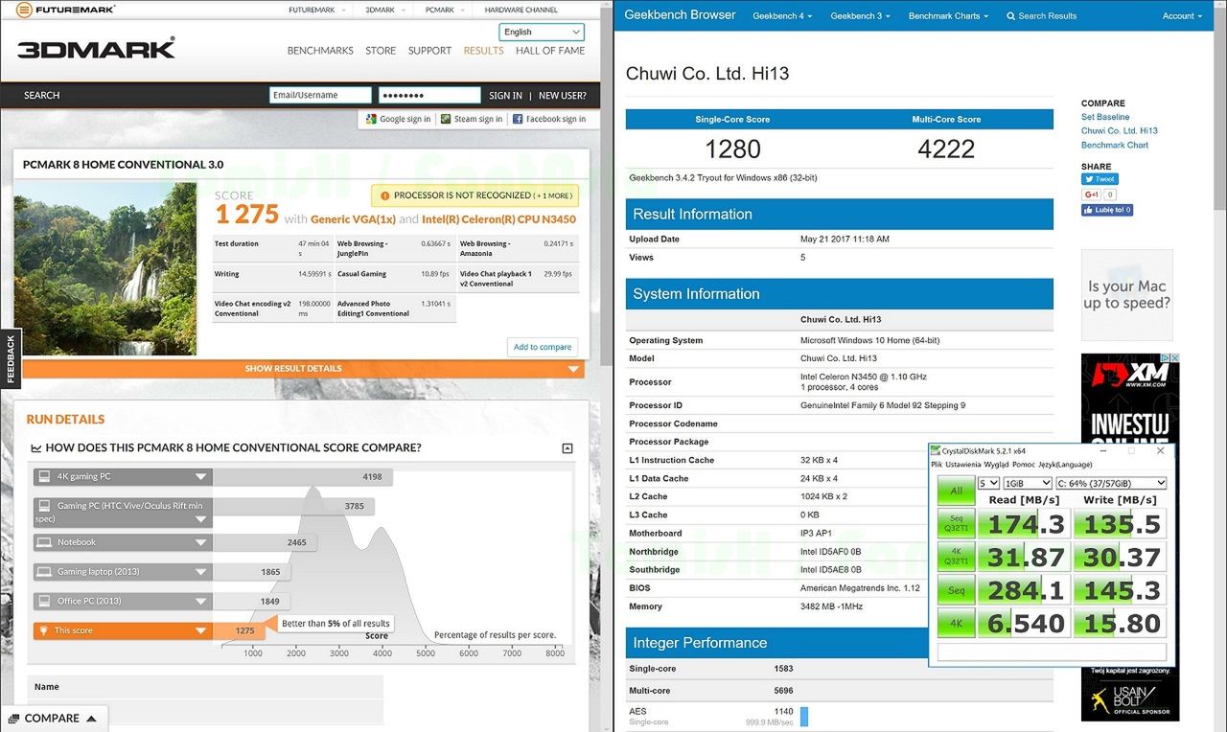1227x732 pixels.
Task: Open the language dropdown showing English
Action: 543,32
